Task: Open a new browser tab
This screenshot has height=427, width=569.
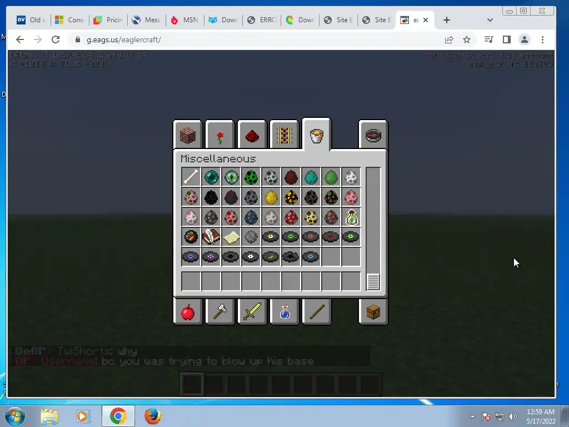Action: pos(447,20)
